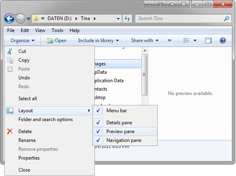This screenshot has height=176, width=236.
Task: Click the DATEN (D:) breadcrumb
Action: coord(59,18)
